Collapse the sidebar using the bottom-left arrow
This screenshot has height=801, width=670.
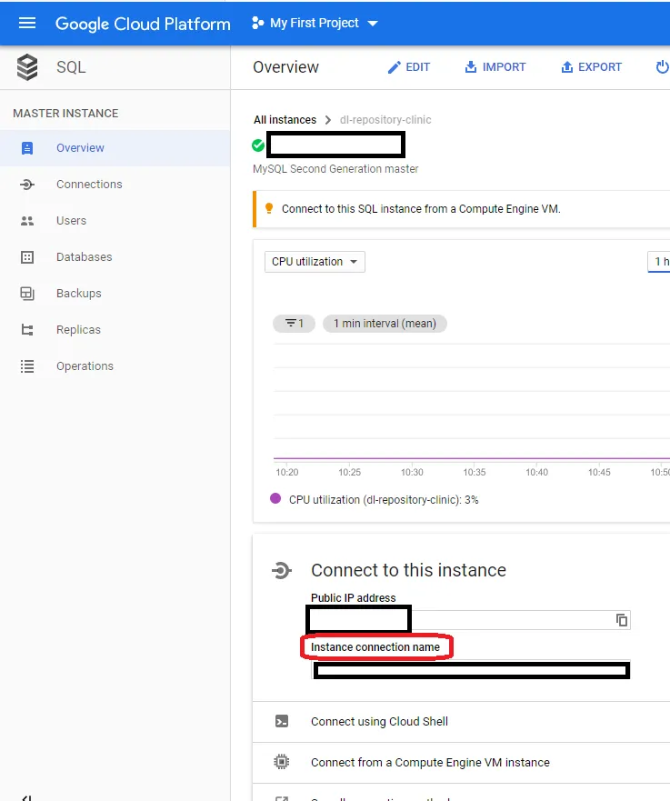pos(27,798)
